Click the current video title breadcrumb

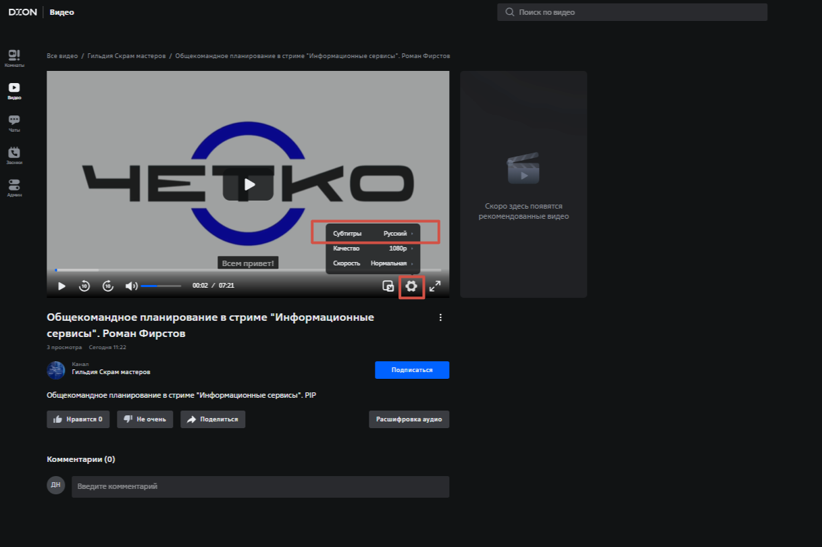(313, 56)
